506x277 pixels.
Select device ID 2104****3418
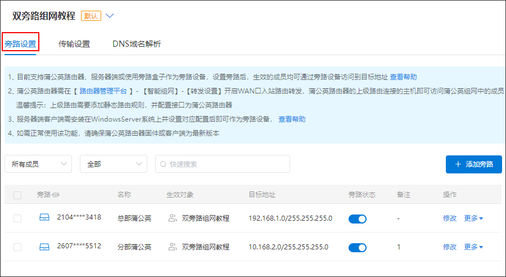79,217
